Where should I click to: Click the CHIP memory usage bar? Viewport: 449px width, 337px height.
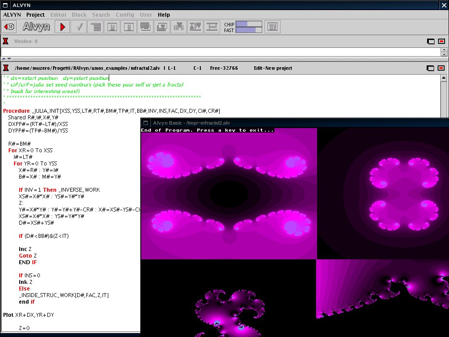tap(249, 24)
